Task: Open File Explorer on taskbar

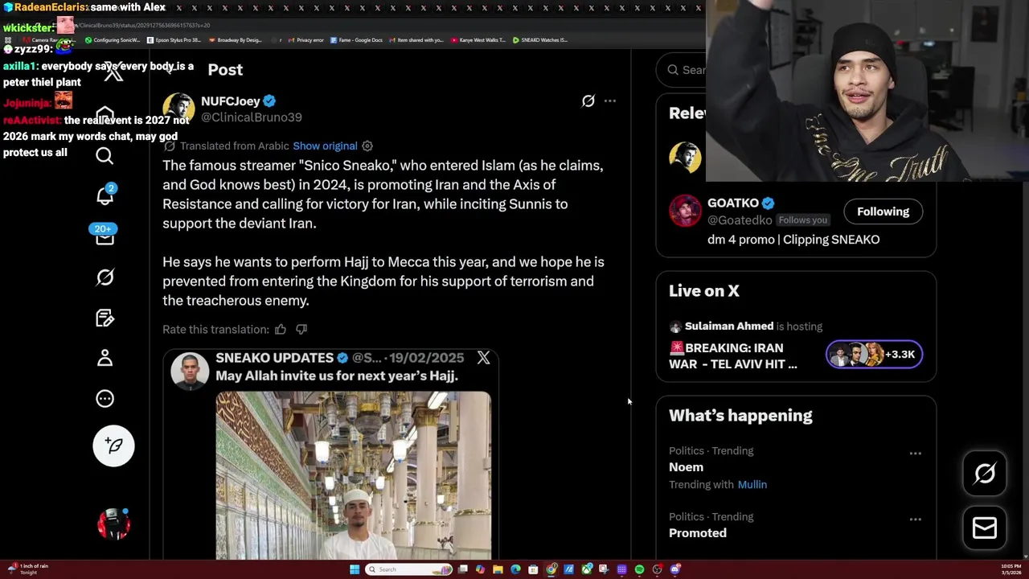Action: pyautogui.click(x=498, y=569)
